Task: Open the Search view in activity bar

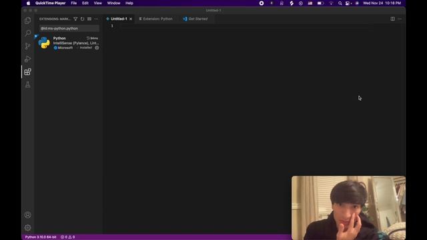Action: [27, 33]
